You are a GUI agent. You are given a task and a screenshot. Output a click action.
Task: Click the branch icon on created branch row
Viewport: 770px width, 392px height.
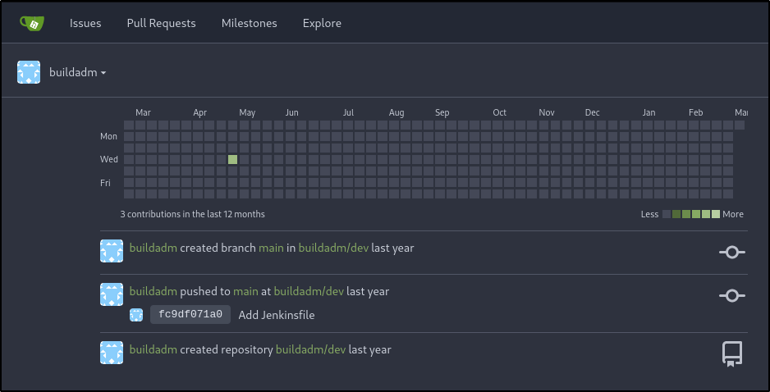point(731,253)
